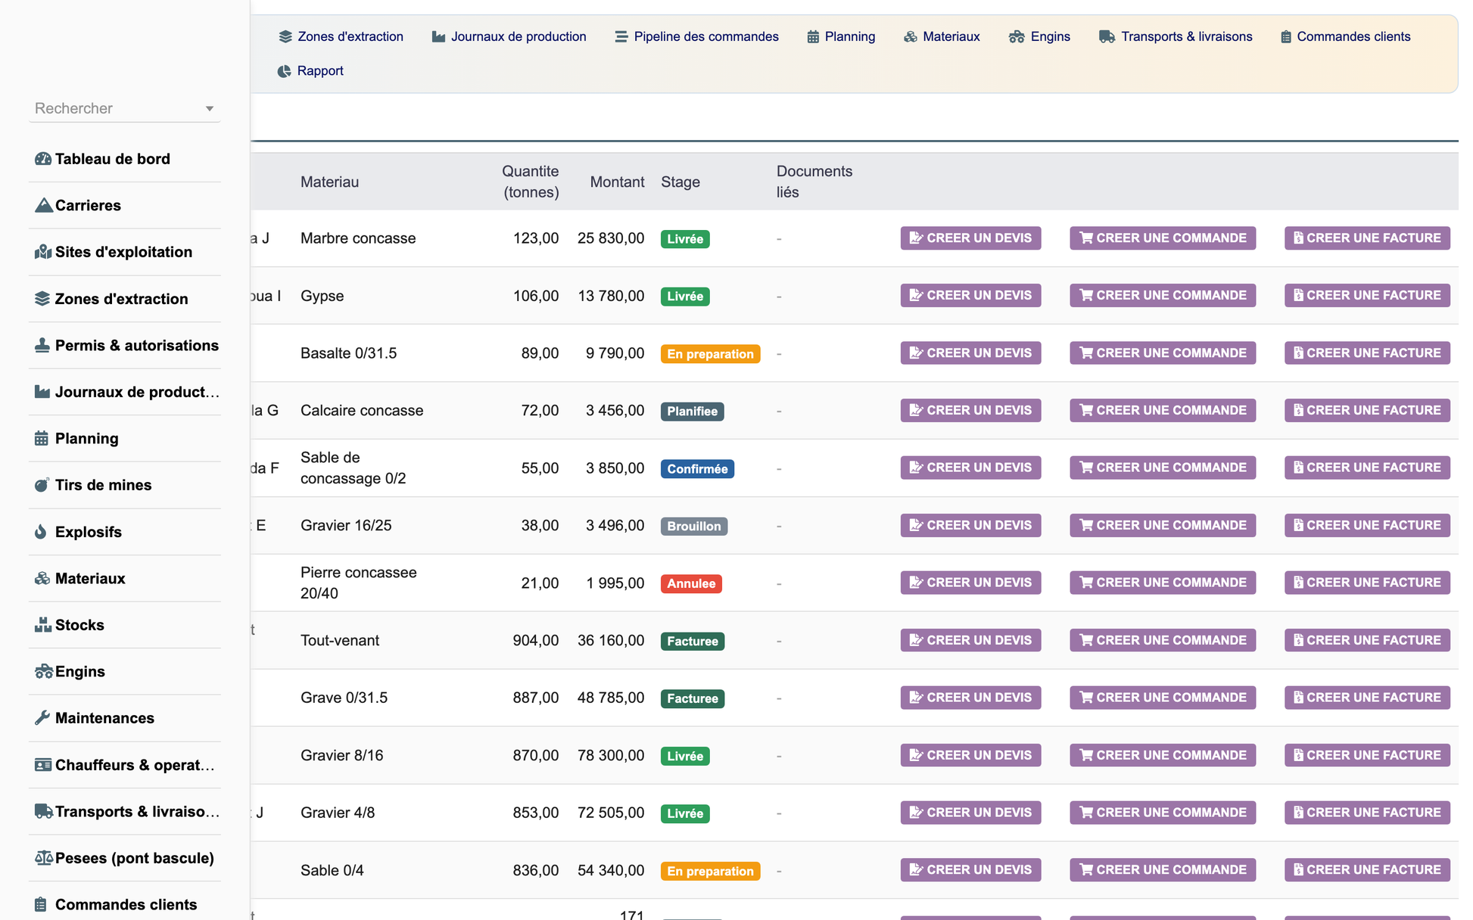Click the Chauffeurs & operateurs ID card icon
Viewport: 1473px width, 920px height.
(43, 765)
